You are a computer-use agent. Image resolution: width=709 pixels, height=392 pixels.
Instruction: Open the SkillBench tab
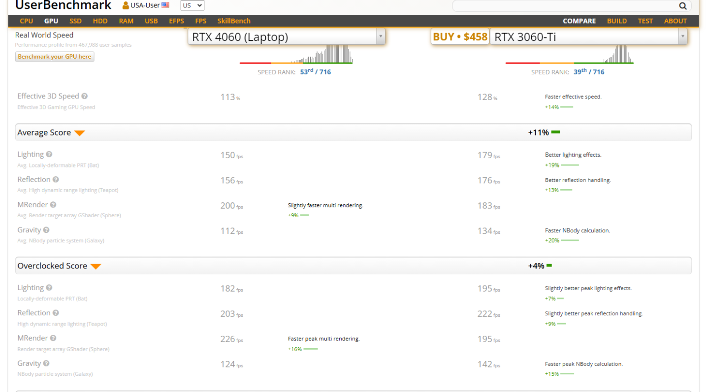point(234,21)
